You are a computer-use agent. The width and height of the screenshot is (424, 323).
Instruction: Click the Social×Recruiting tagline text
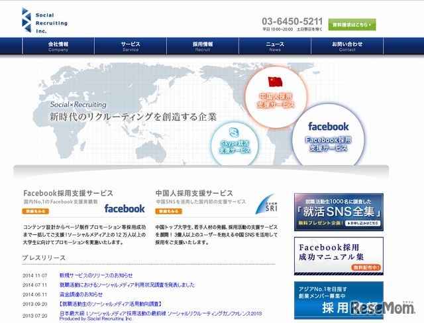click(x=78, y=105)
